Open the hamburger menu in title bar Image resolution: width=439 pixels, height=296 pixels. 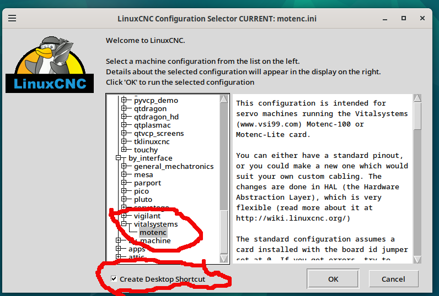pos(12,18)
